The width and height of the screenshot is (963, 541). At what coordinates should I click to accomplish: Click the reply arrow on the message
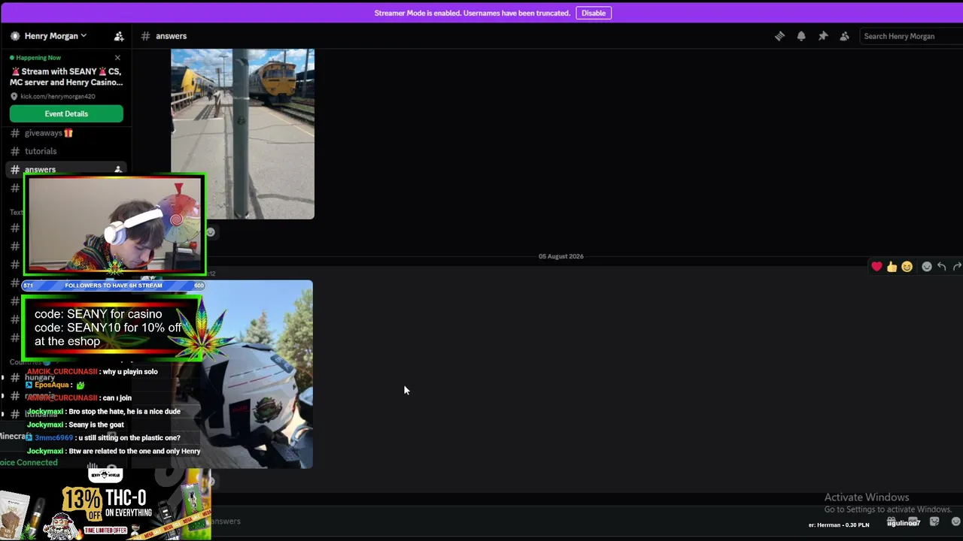pos(941,267)
